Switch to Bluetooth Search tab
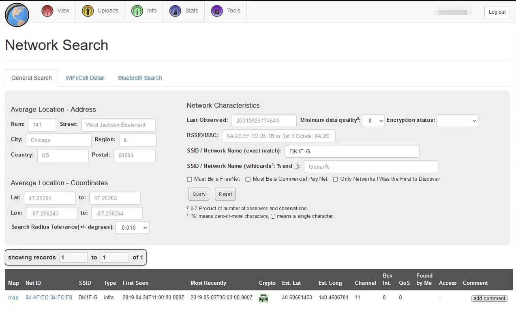This screenshot has height=313, width=516. tap(140, 78)
